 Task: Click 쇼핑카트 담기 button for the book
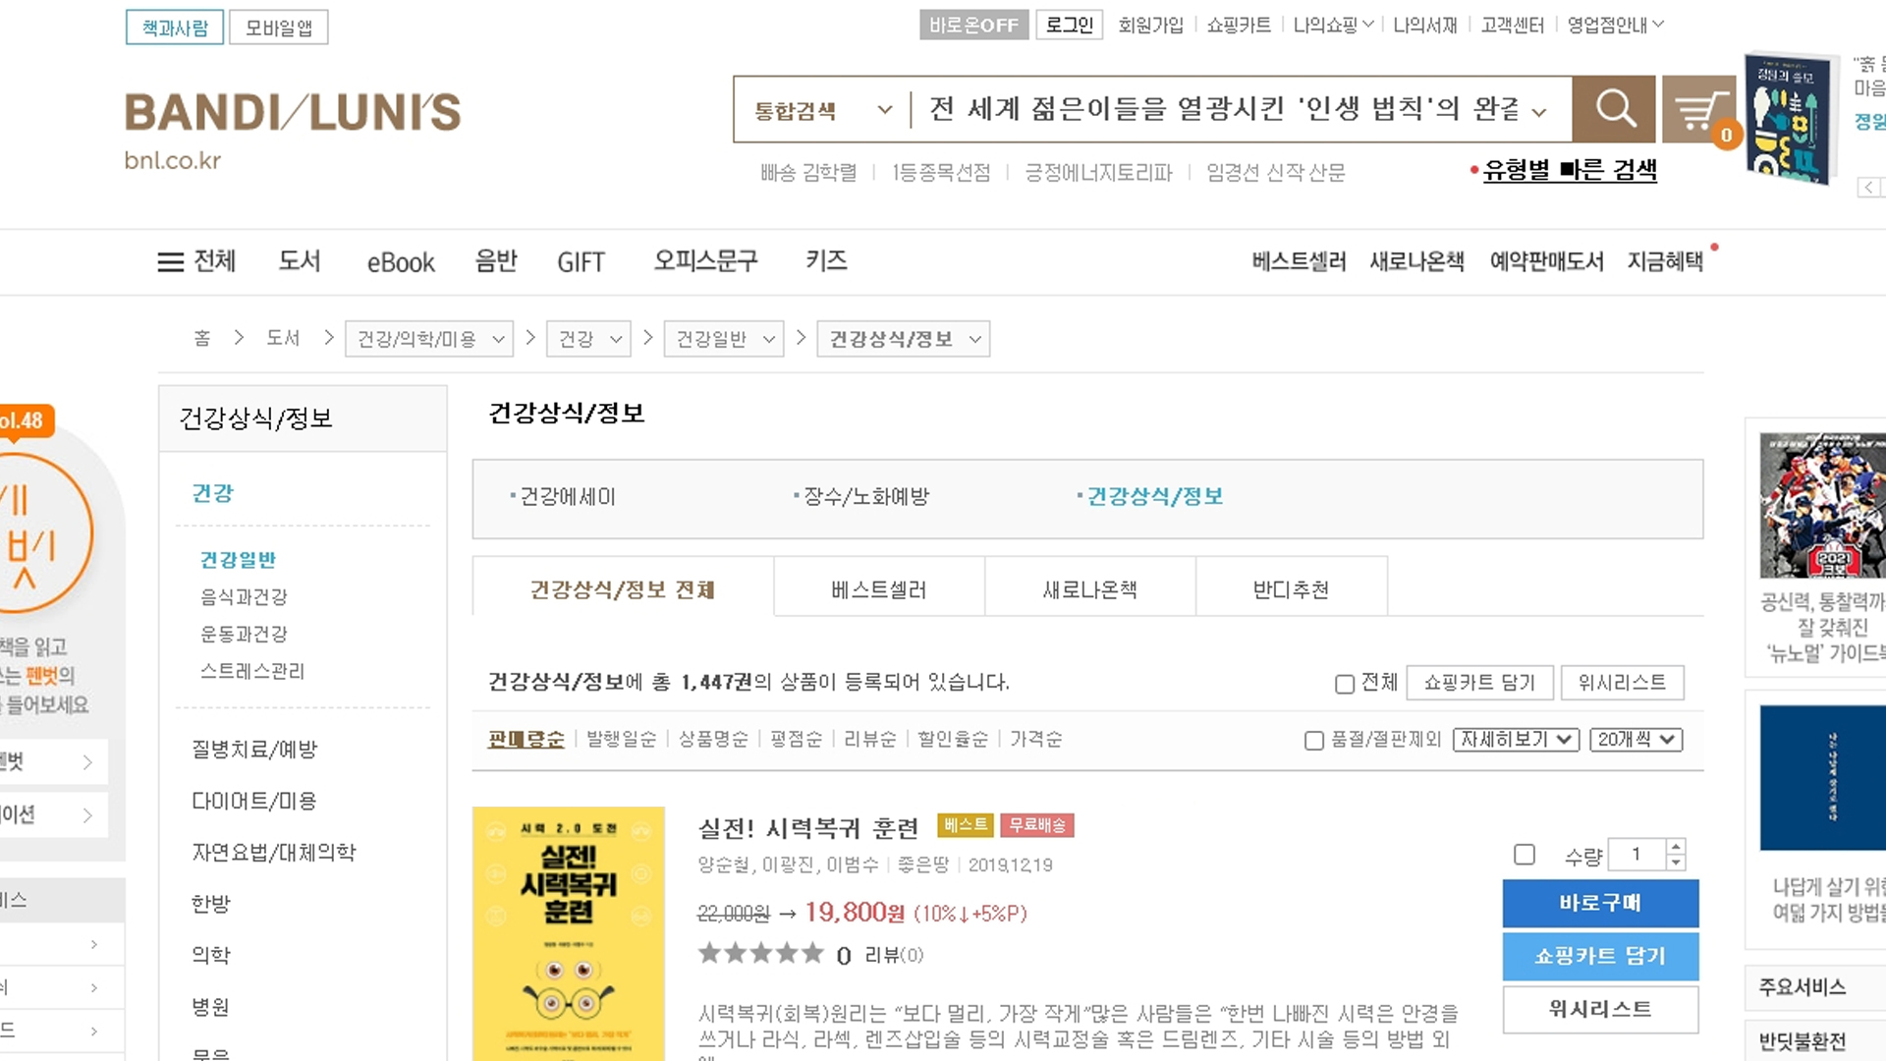tap(1600, 956)
